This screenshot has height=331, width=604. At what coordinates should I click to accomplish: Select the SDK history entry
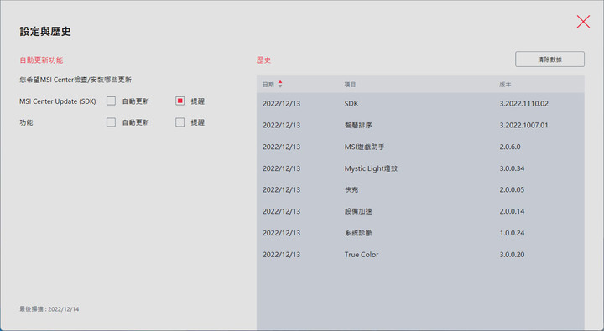point(420,104)
